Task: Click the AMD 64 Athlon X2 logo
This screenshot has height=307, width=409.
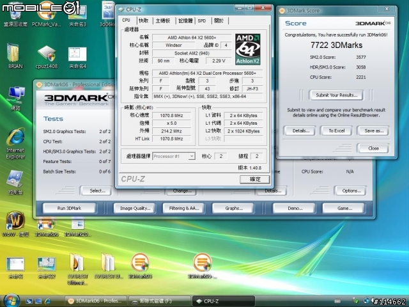Action: (x=247, y=49)
